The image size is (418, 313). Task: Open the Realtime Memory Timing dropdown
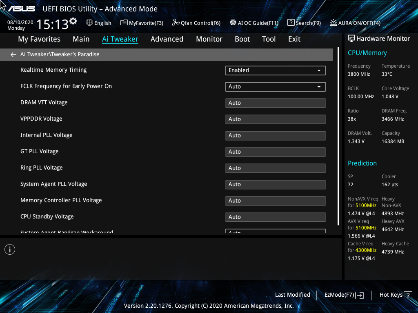pyautogui.click(x=318, y=70)
